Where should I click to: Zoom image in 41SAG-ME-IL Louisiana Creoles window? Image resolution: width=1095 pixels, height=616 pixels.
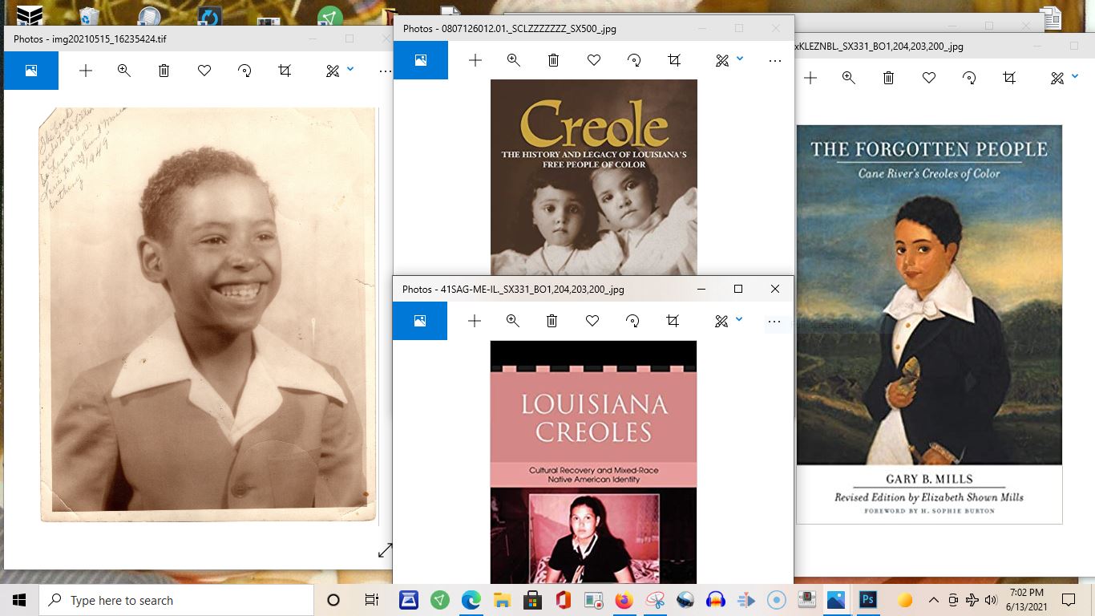[513, 321]
